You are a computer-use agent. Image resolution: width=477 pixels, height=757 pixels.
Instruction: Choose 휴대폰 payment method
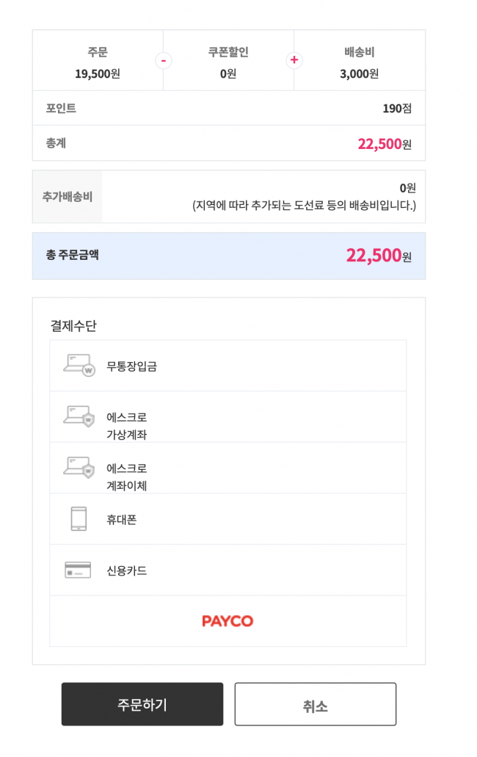coord(228,519)
